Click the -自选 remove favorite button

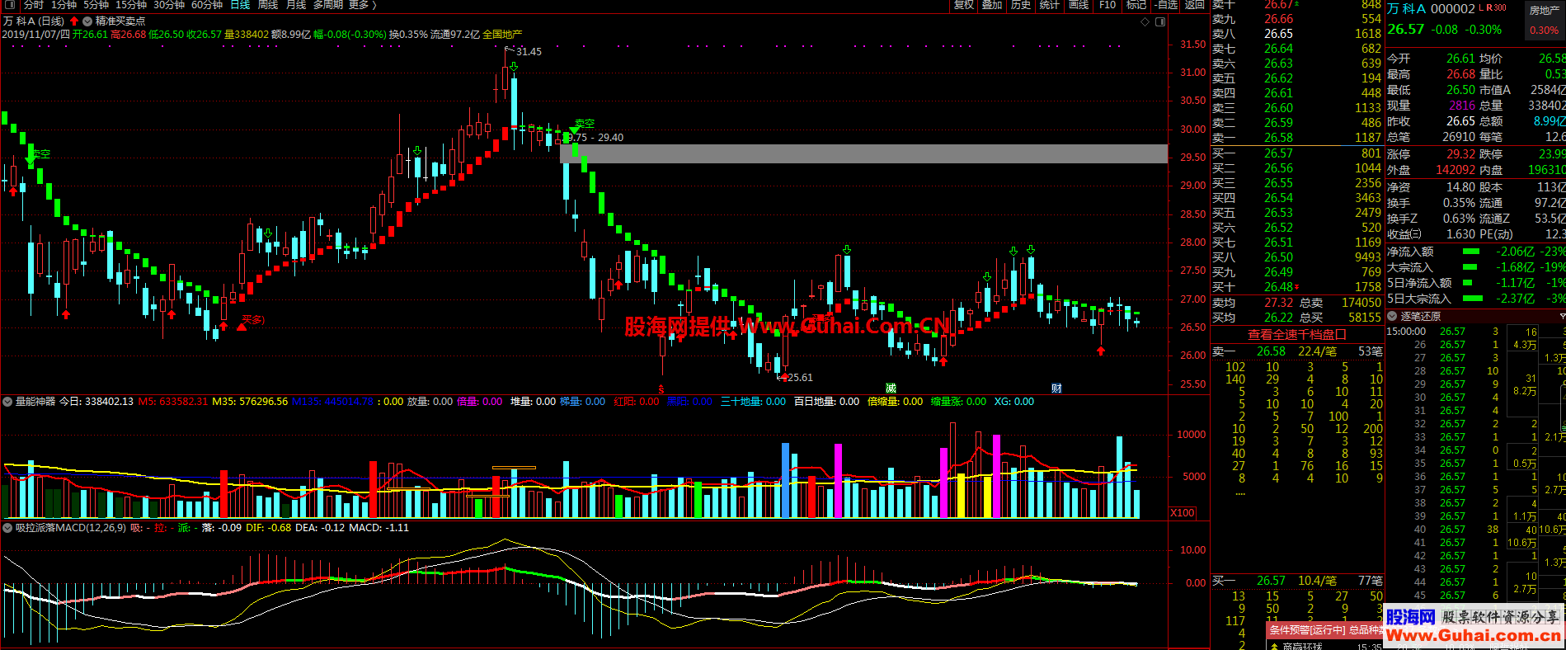click(1165, 5)
